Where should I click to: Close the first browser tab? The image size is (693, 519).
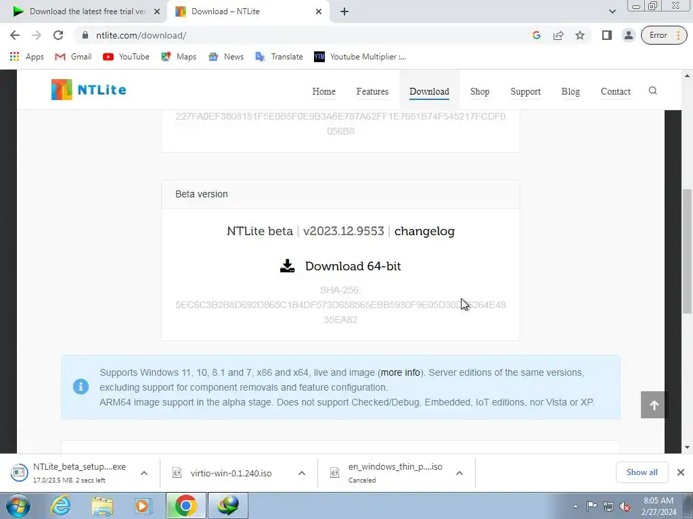(x=157, y=11)
